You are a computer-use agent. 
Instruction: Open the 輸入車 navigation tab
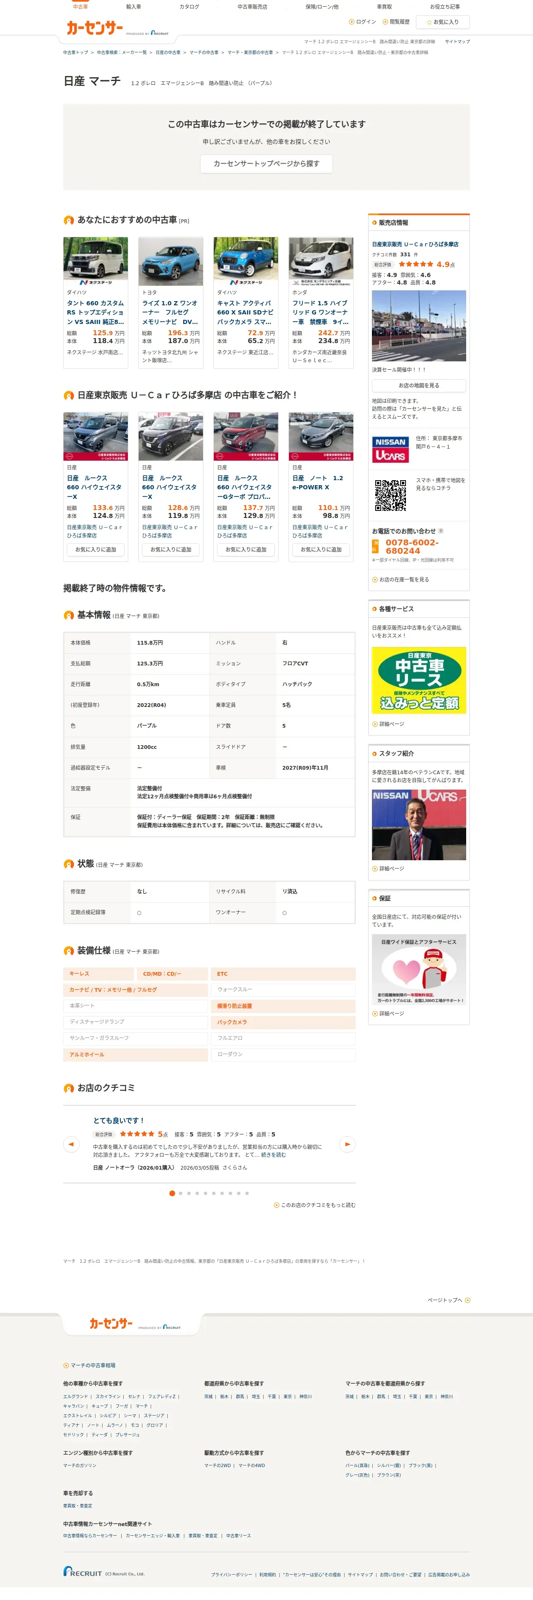click(133, 6)
